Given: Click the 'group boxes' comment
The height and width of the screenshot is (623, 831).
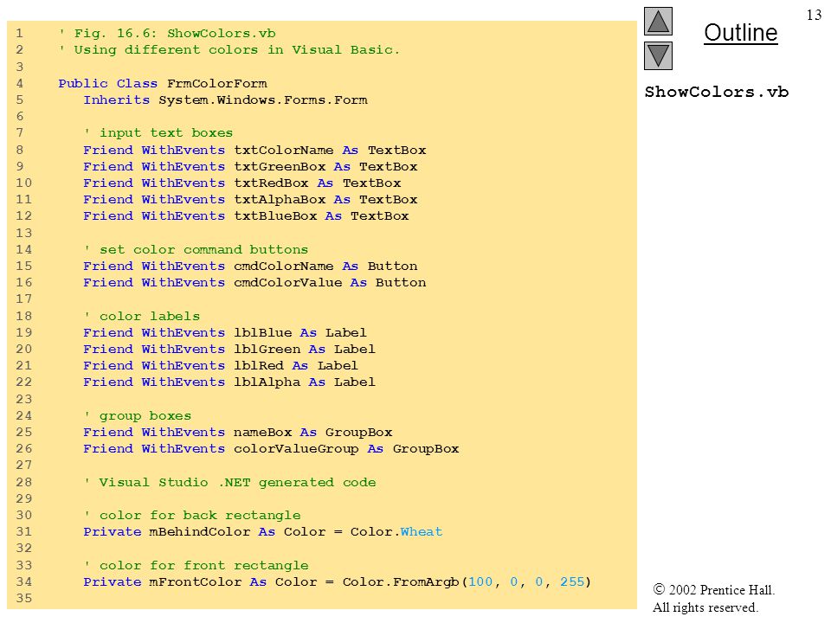Looking at the screenshot, I should coord(138,416).
